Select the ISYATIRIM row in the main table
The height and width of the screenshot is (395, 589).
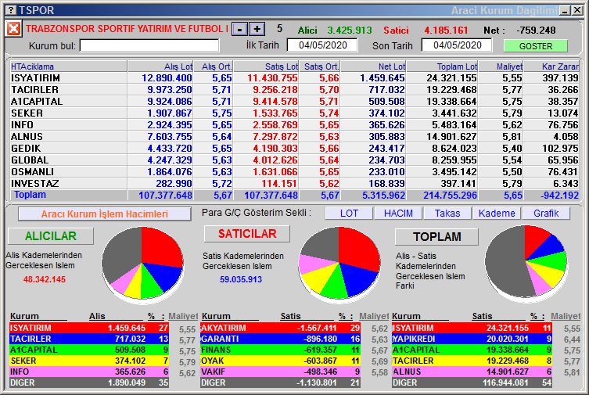coord(294,77)
